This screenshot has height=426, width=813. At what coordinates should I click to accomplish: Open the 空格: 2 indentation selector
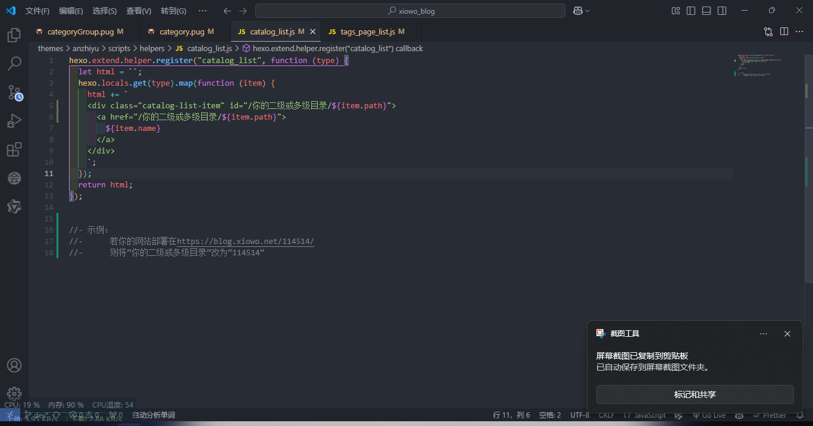click(x=550, y=415)
